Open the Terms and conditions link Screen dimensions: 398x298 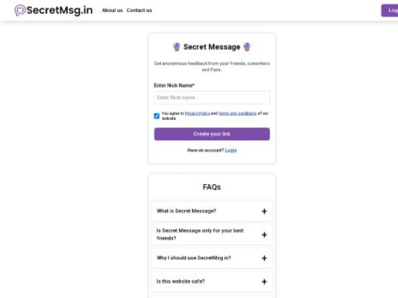point(237,113)
